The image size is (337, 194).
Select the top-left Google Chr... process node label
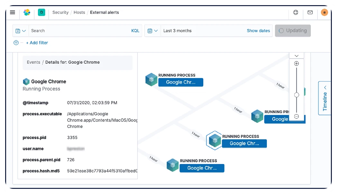[x=181, y=82]
